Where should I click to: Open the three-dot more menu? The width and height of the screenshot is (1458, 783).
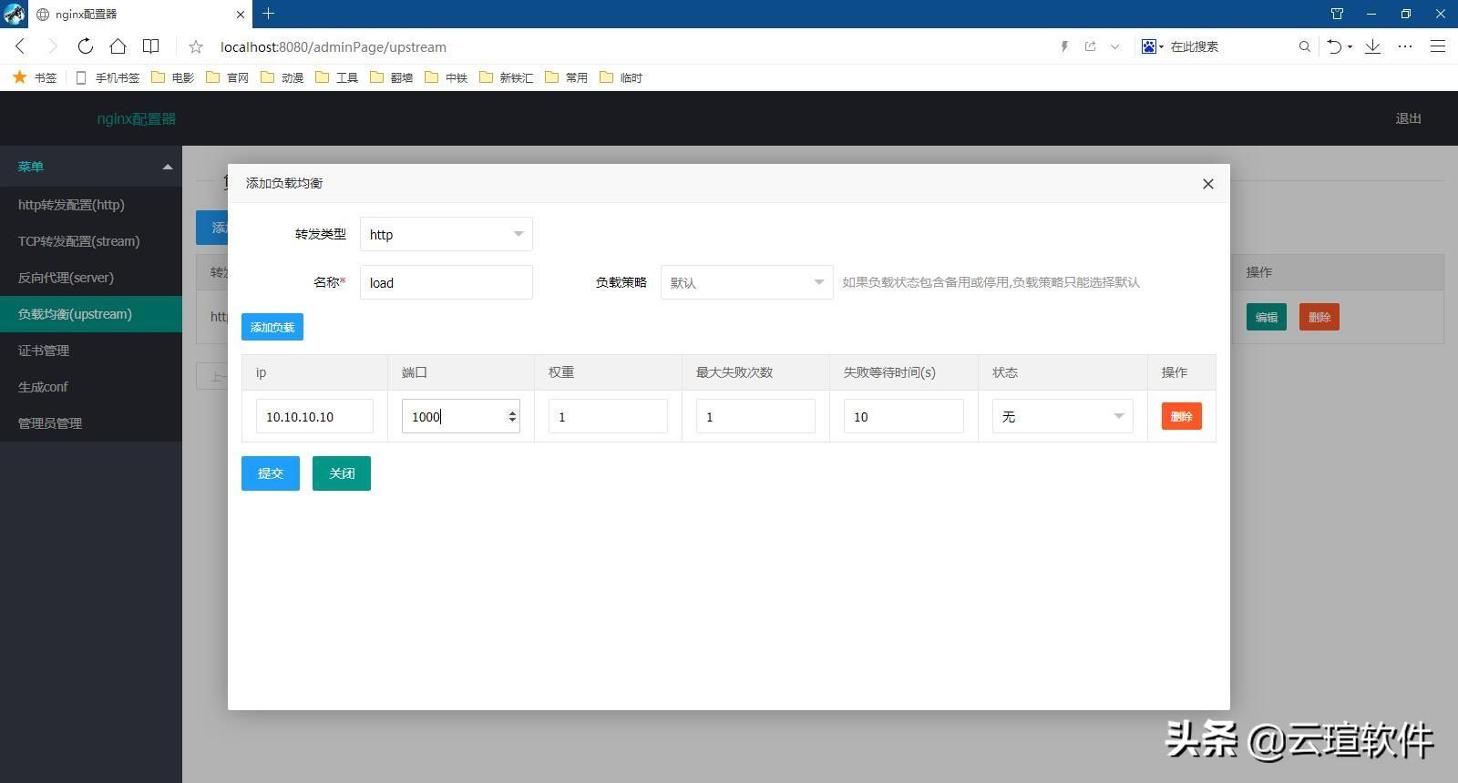pyautogui.click(x=1405, y=46)
